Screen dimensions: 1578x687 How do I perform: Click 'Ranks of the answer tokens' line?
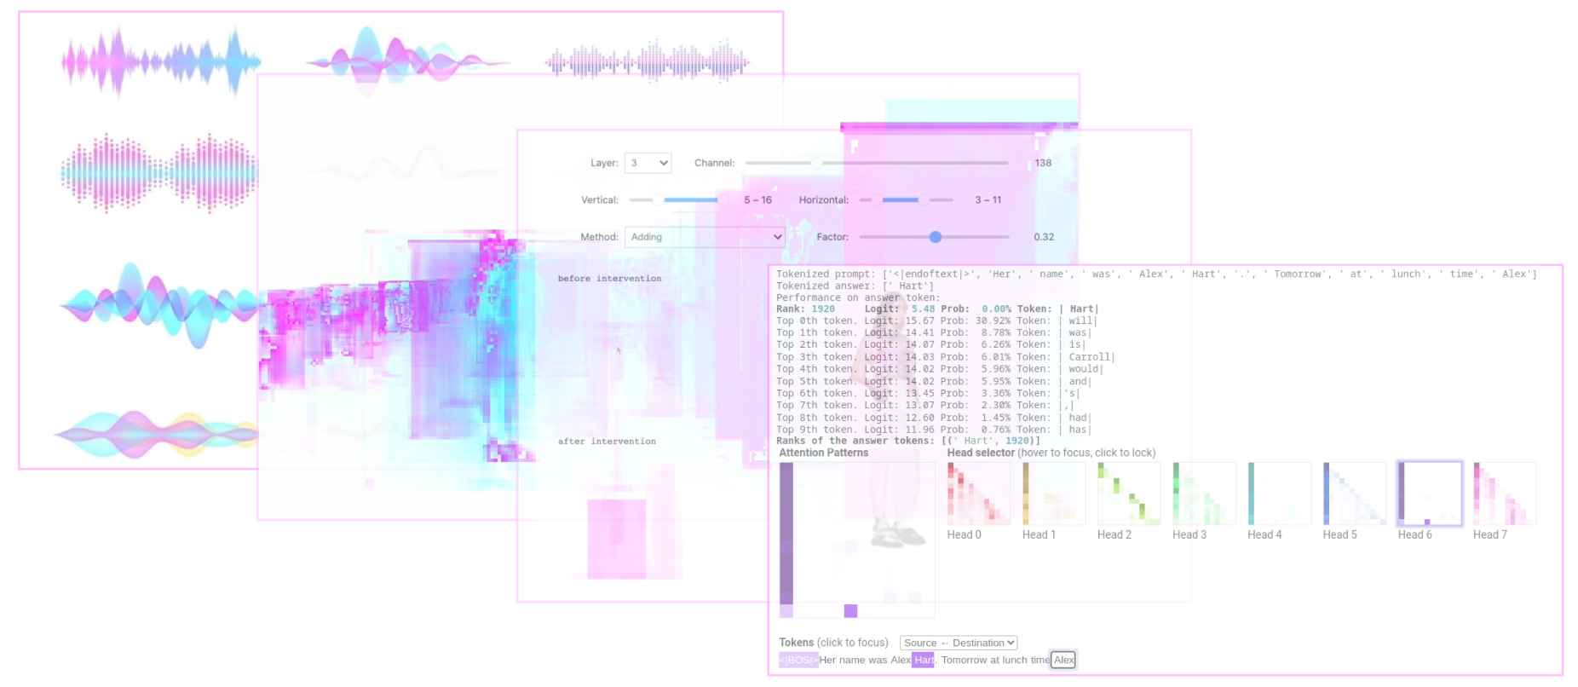coord(907,441)
